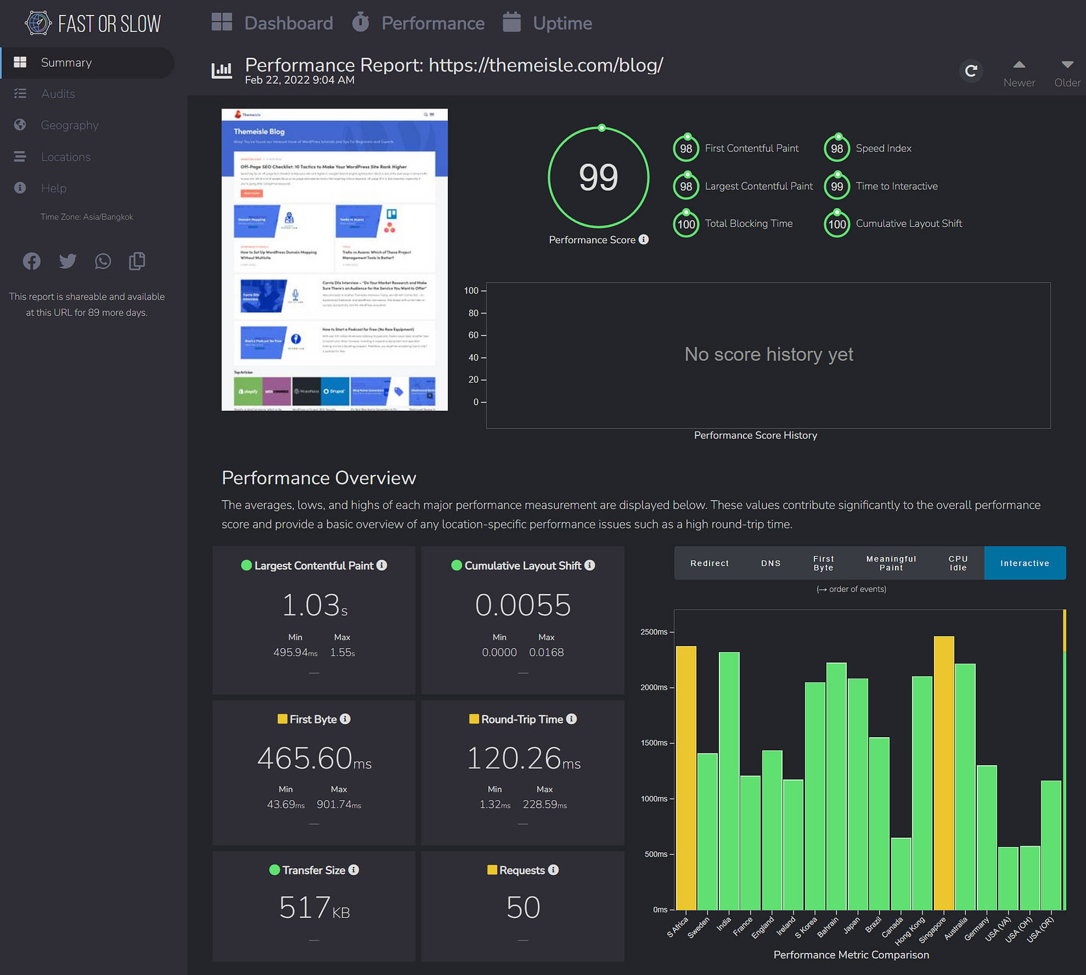Refresh the performance report

[971, 71]
